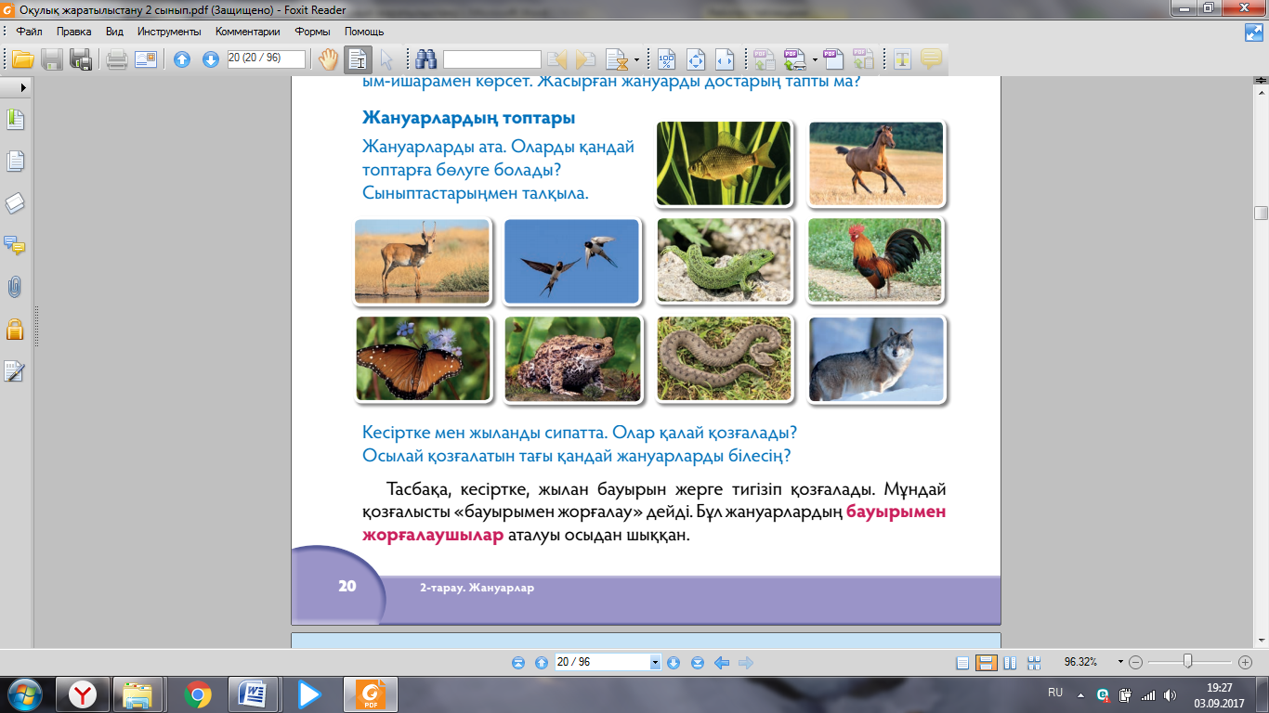Image resolution: width=1269 pixels, height=713 pixels.
Task: Click the zoom in plus button
Action: [x=1246, y=663]
